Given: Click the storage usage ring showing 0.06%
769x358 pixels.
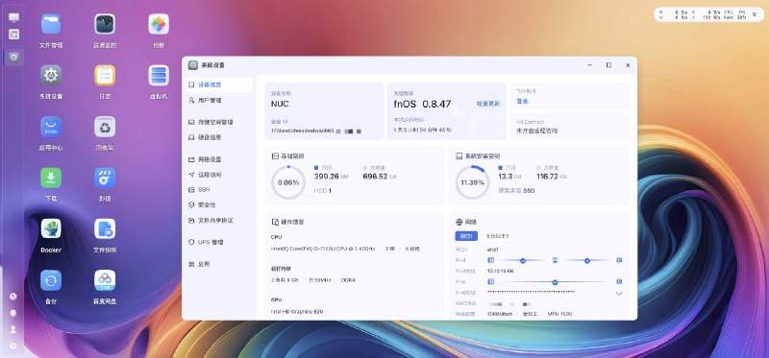Looking at the screenshot, I should pyautogui.click(x=288, y=182).
